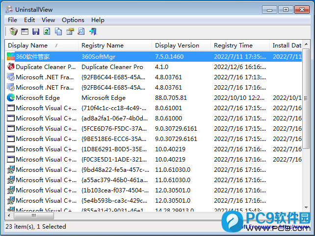
Task: Sort by Display Name column header
Action: point(42,46)
